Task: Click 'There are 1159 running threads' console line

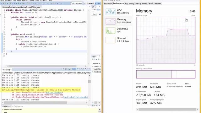Action: click(x=20, y=75)
